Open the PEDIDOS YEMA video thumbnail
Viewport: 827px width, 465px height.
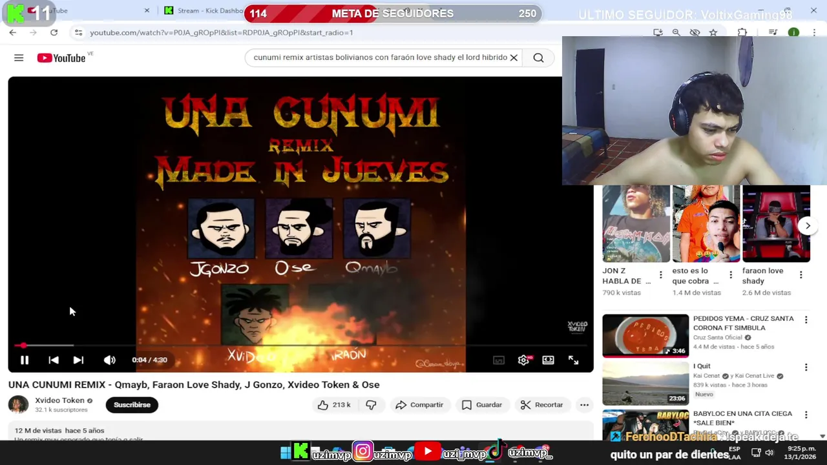pos(645,336)
